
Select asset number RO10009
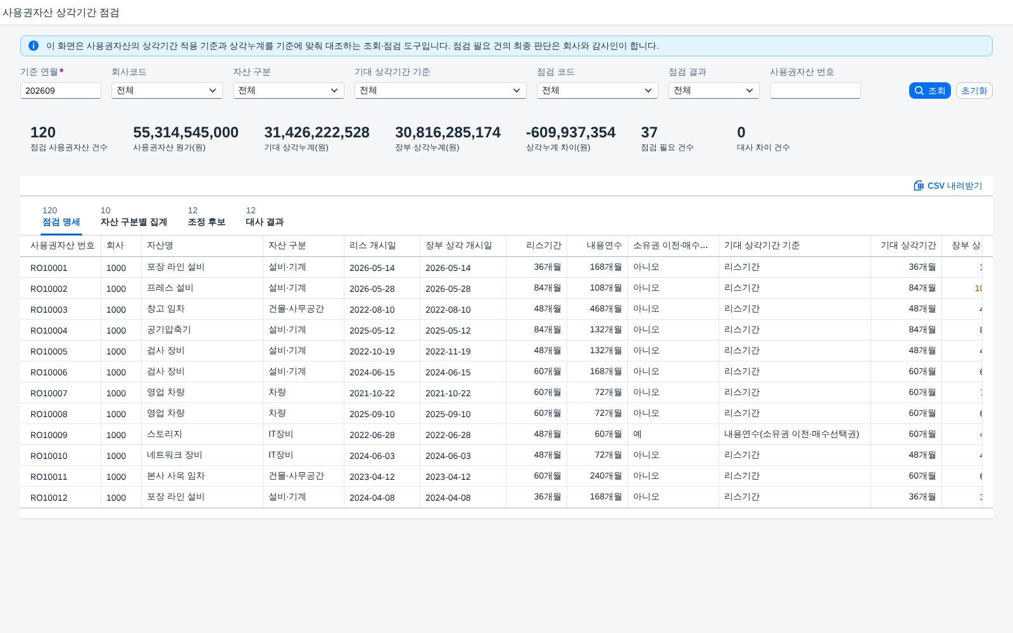pos(49,435)
